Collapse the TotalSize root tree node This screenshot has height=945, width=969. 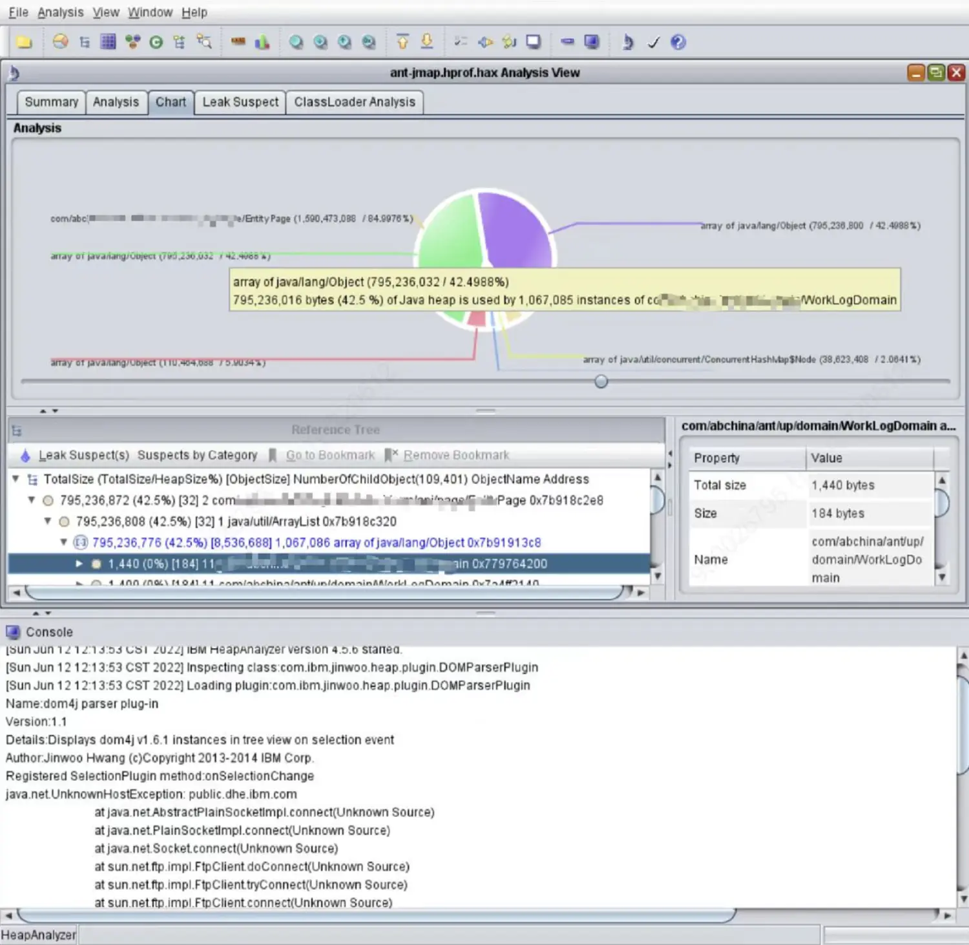click(x=16, y=479)
